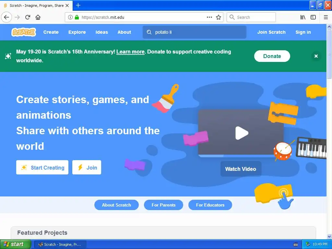Image resolution: width=332 pixels, height=249 pixels.
Task: Click the Featured Projects heading
Action: pyautogui.click(x=42, y=233)
